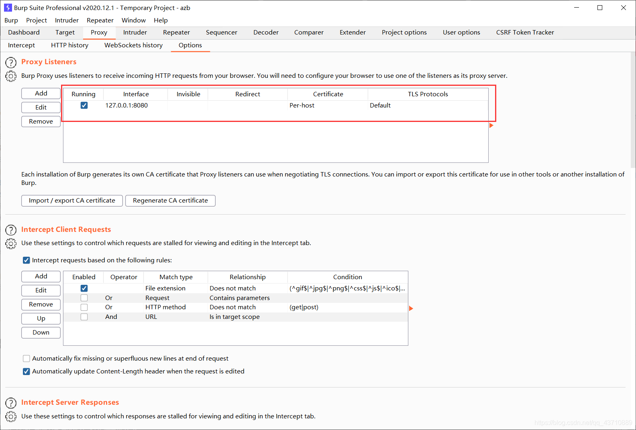Open the Window menu
This screenshot has height=430, width=636.
[134, 20]
